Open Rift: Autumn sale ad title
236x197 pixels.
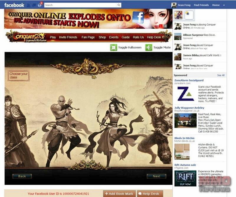point(185,165)
